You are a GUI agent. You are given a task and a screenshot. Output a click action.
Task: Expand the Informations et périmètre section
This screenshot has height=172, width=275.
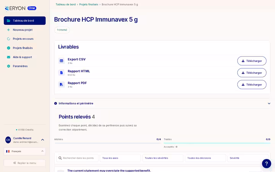(162, 103)
